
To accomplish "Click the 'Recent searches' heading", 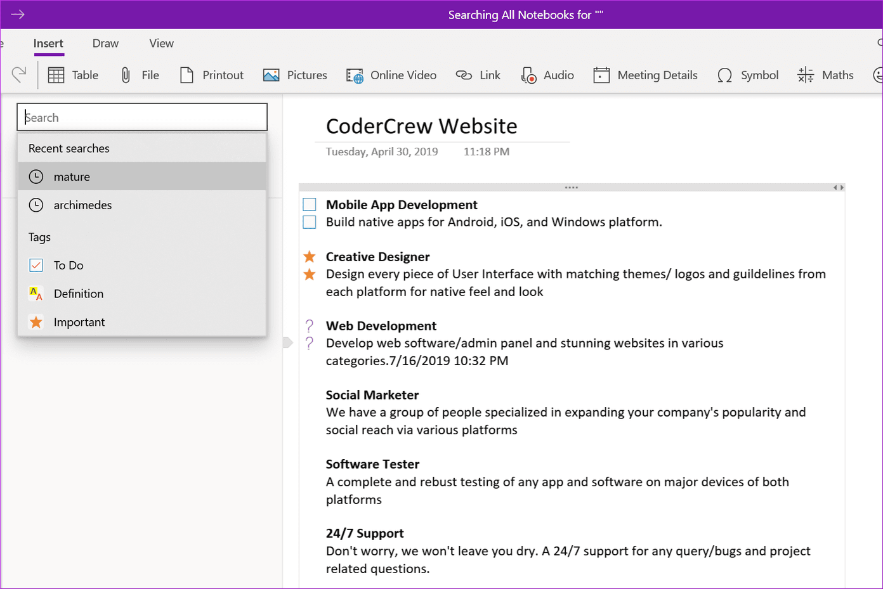I will point(69,148).
